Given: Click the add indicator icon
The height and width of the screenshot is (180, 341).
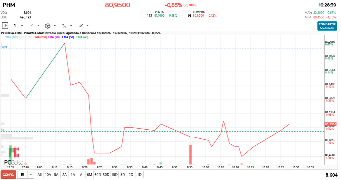Looking at the screenshot, I should coord(64,26).
